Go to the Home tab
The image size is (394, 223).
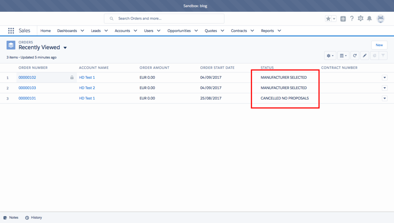[46, 31]
